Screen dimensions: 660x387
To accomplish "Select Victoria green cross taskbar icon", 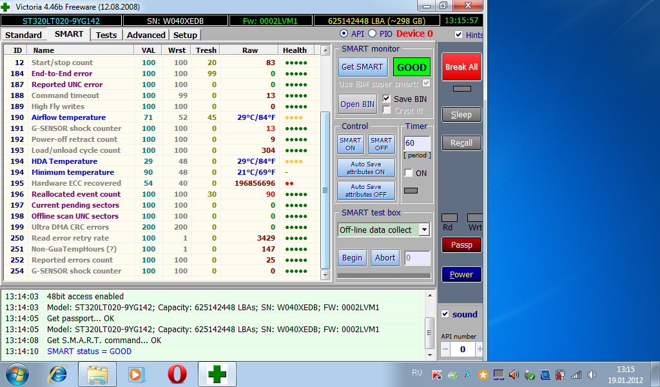I will point(217,374).
